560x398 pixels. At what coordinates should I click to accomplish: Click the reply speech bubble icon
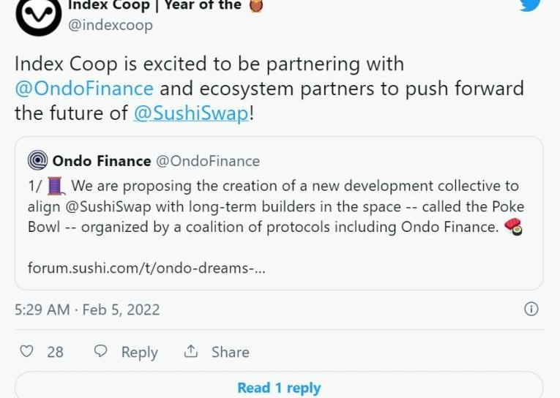[x=102, y=351]
